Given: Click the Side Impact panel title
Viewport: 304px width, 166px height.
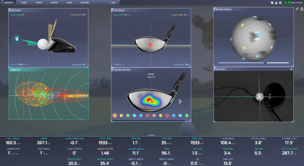Looking at the screenshot, I should tap(16, 10).
